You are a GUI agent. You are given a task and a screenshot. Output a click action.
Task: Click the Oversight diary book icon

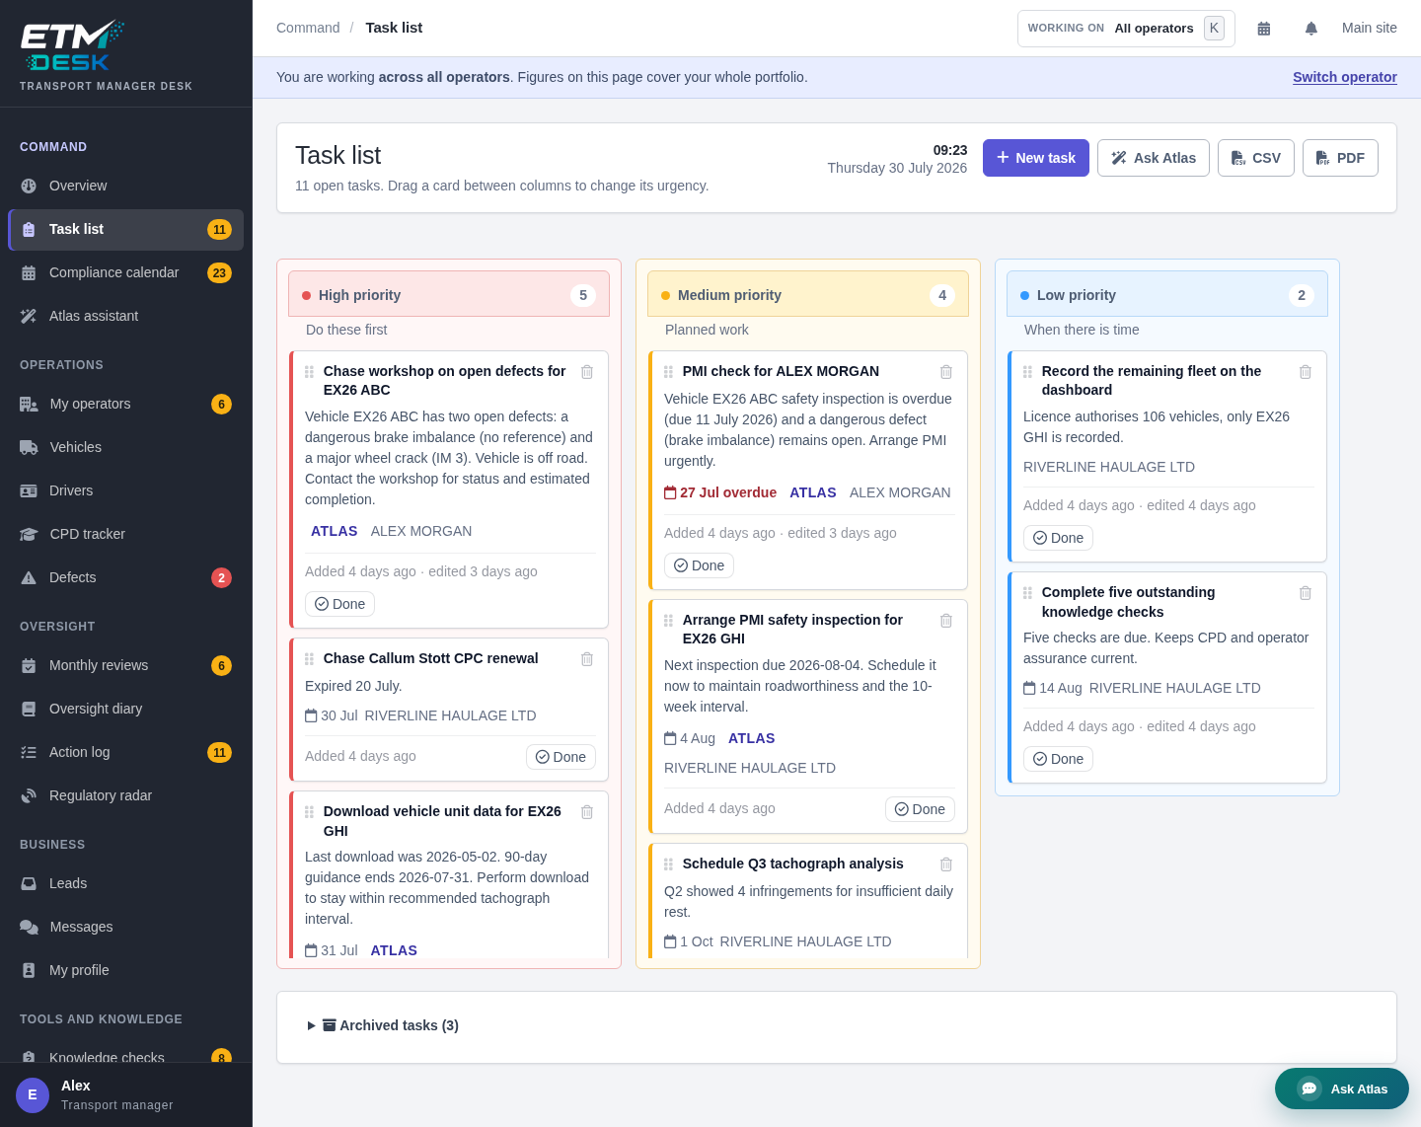point(29,709)
